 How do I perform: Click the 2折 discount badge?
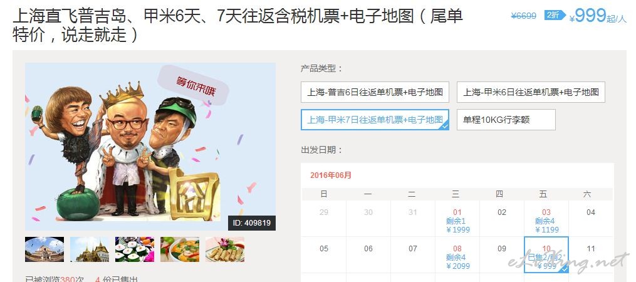click(x=555, y=16)
